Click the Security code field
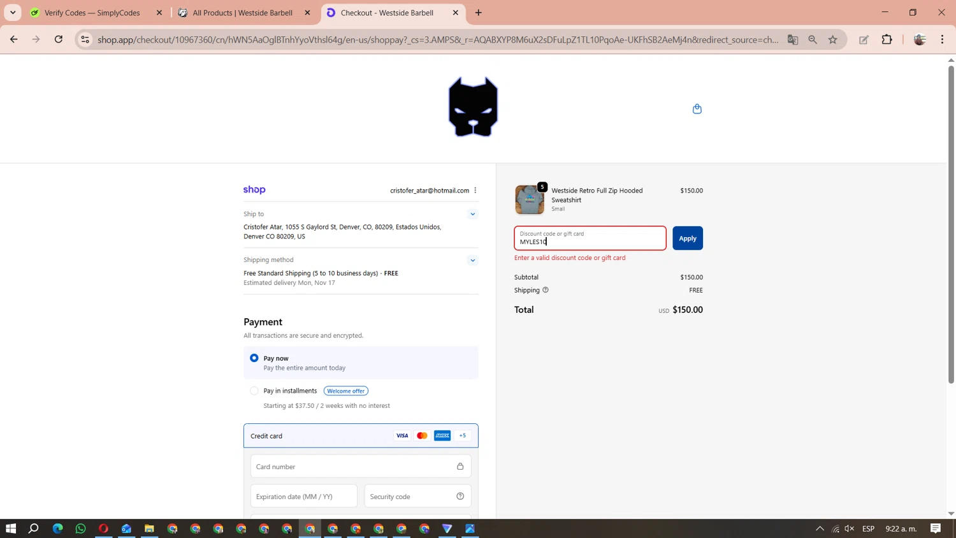Viewport: 956px width, 538px height. click(x=417, y=496)
